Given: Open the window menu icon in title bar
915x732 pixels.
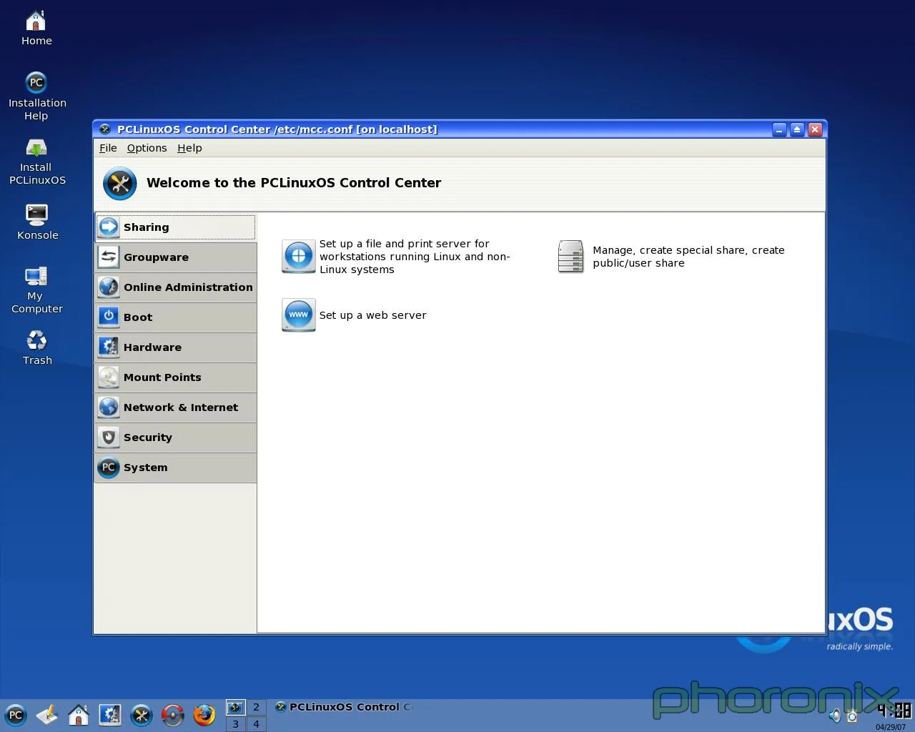Looking at the screenshot, I should coord(105,129).
